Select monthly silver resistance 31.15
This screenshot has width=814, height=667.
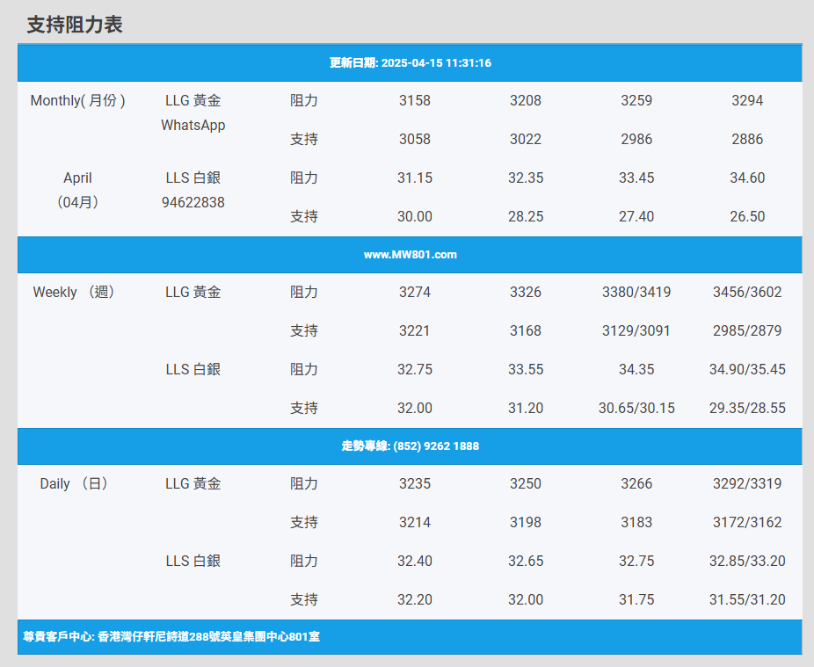[x=415, y=178]
